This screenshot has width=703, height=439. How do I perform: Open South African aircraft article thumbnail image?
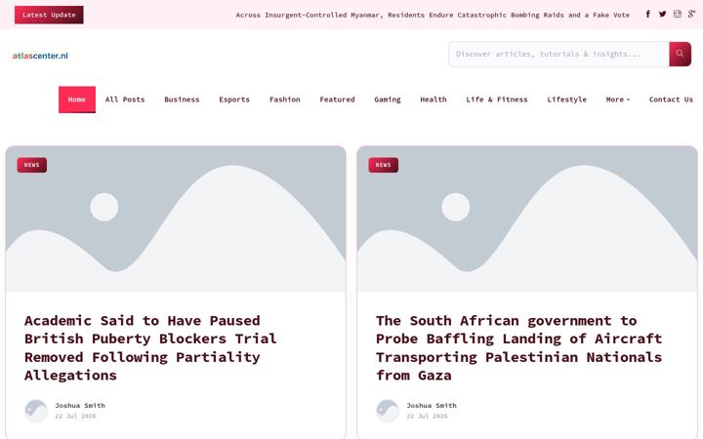click(527, 219)
